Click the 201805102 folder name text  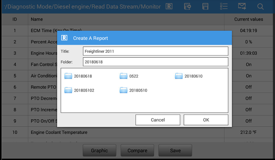[x=84, y=90]
